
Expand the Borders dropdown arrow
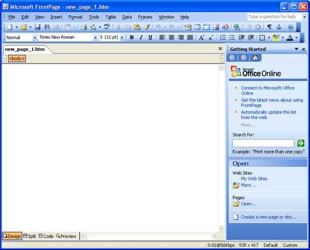269,37
